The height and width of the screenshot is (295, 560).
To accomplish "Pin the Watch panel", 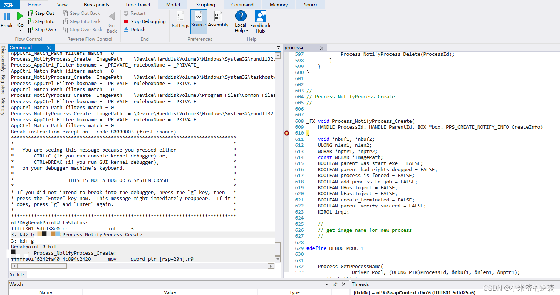I will [x=335, y=284].
